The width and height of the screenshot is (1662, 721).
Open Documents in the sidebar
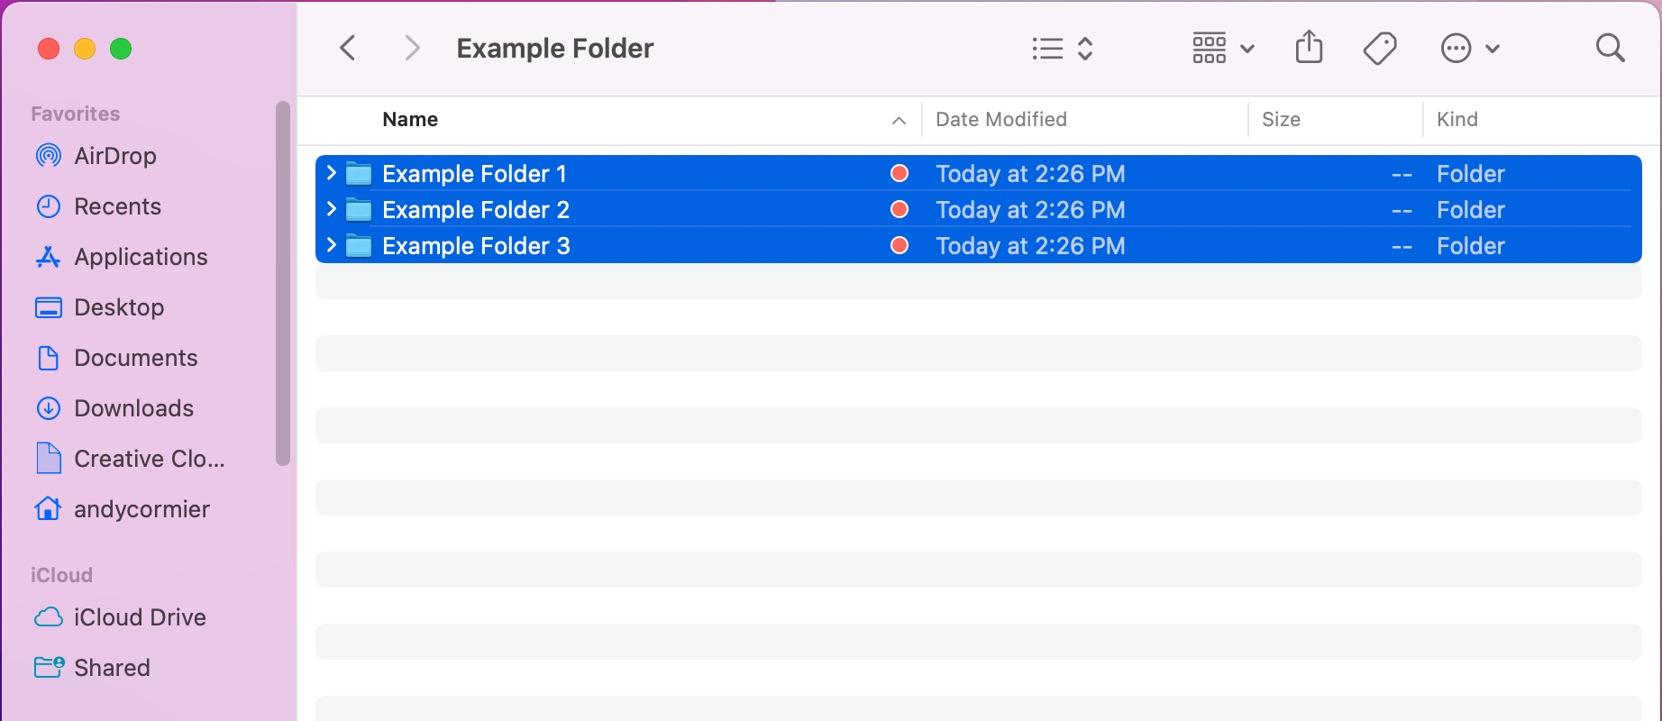(135, 358)
